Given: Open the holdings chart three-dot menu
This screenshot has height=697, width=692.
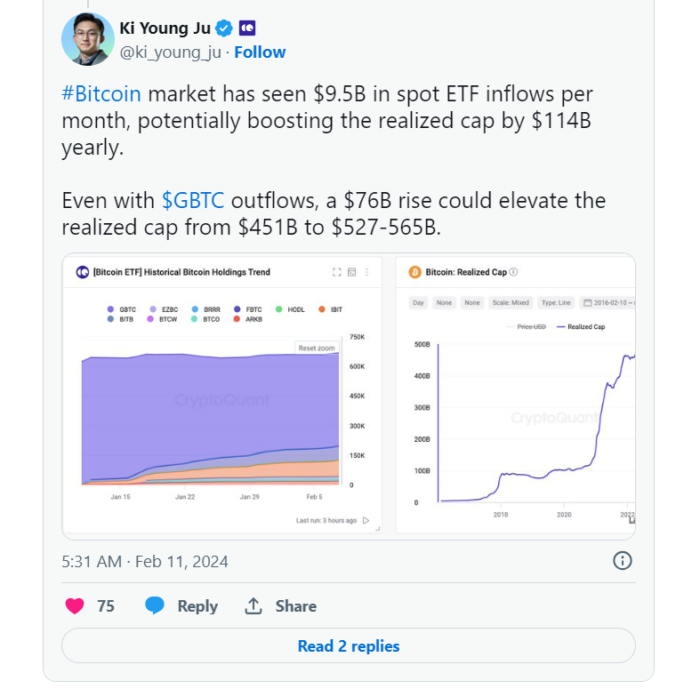Looking at the screenshot, I should tap(366, 272).
